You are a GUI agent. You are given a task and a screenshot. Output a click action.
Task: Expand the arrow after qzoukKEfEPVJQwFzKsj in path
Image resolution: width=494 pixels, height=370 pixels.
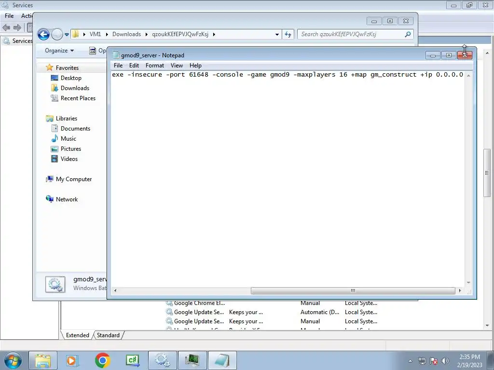[214, 34]
